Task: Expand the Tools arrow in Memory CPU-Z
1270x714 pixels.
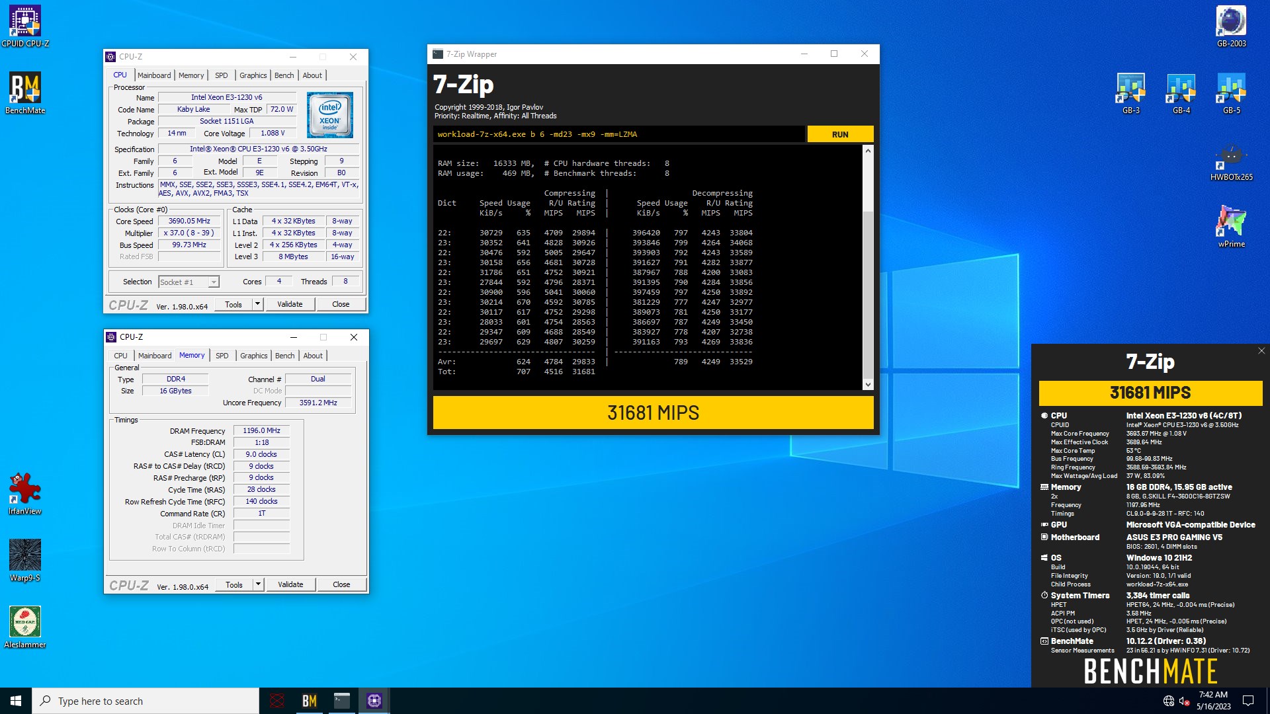Action: point(259,585)
